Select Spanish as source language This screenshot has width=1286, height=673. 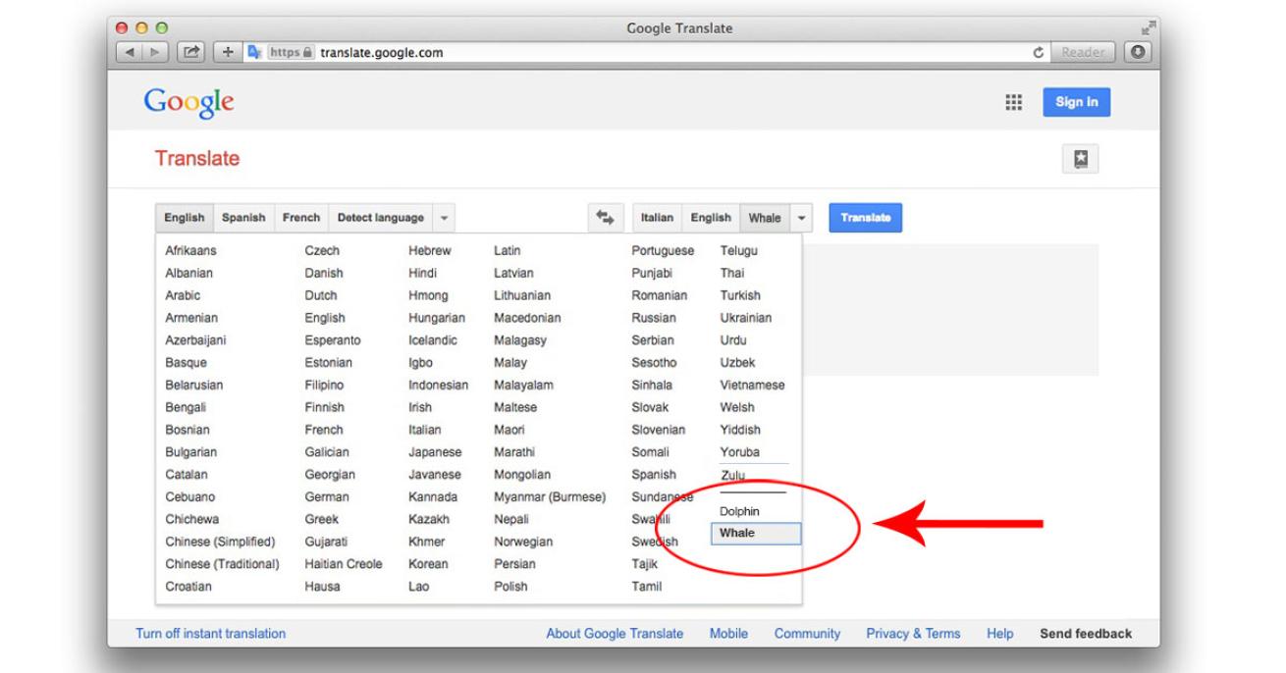243,218
